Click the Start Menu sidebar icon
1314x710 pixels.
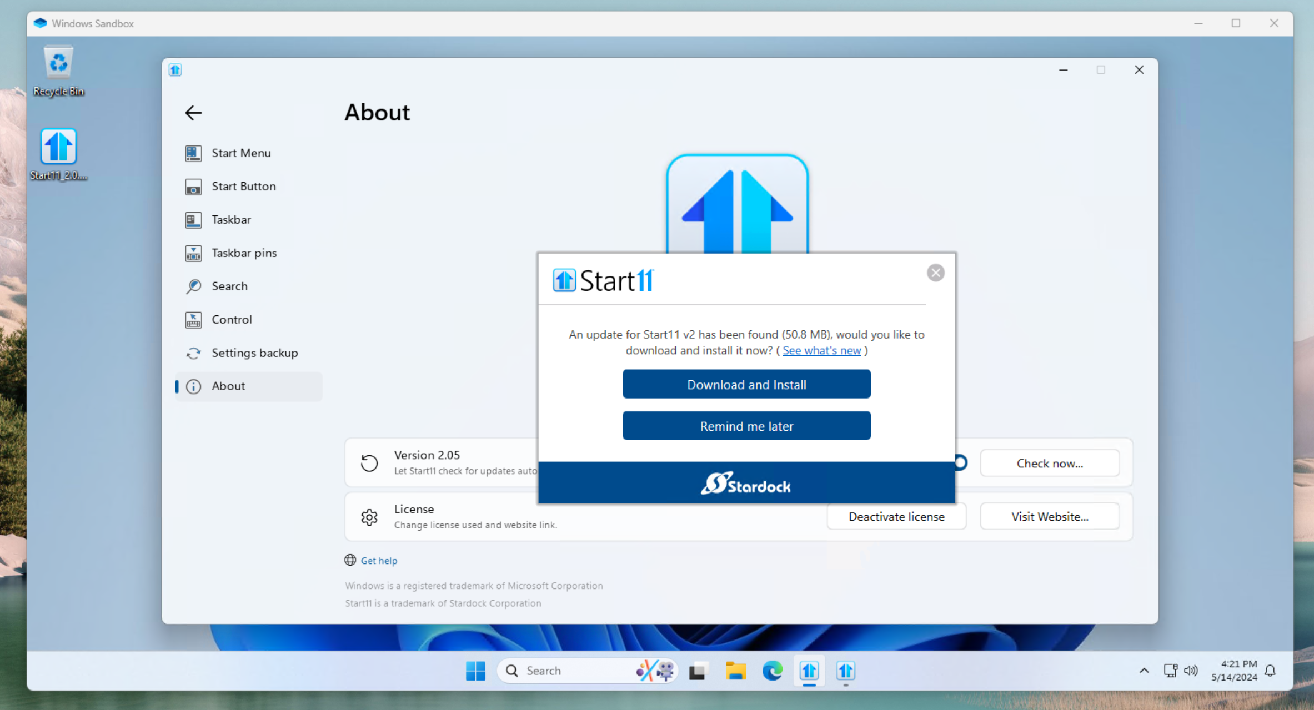pos(193,153)
